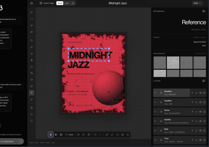
Task: Hide the Headline MIDNIGHT layer via eye icon
Action: (x=200, y=93)
